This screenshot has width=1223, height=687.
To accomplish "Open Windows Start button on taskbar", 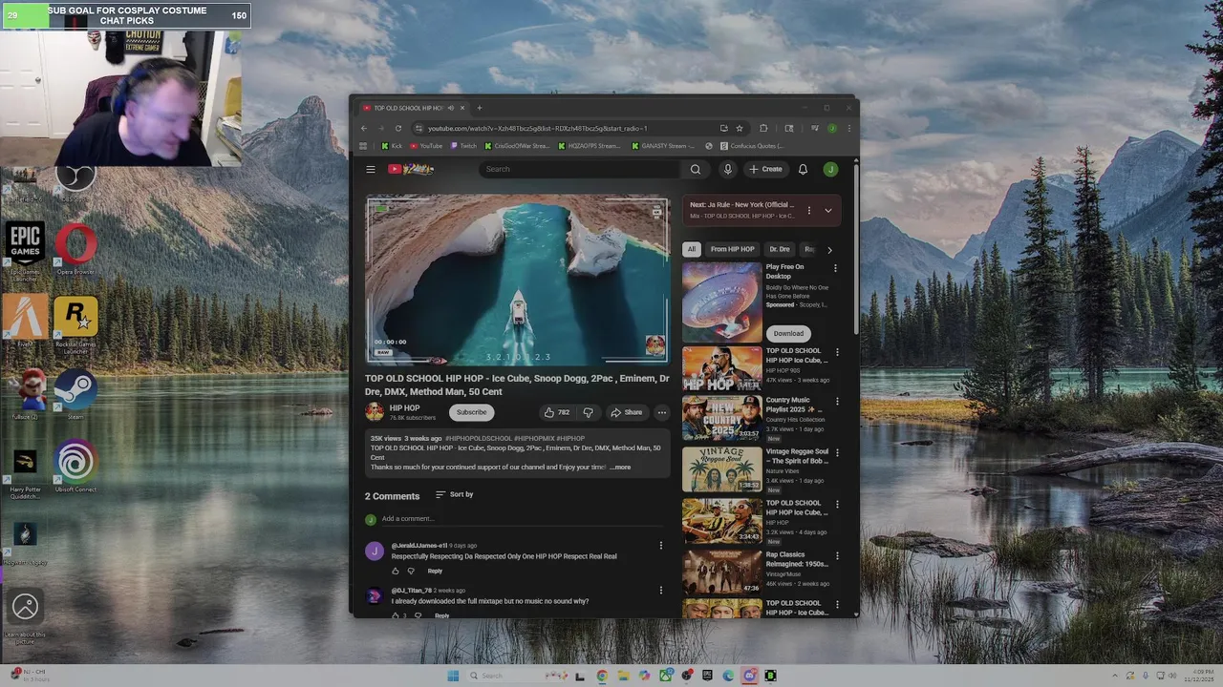I will pos(453,676).
